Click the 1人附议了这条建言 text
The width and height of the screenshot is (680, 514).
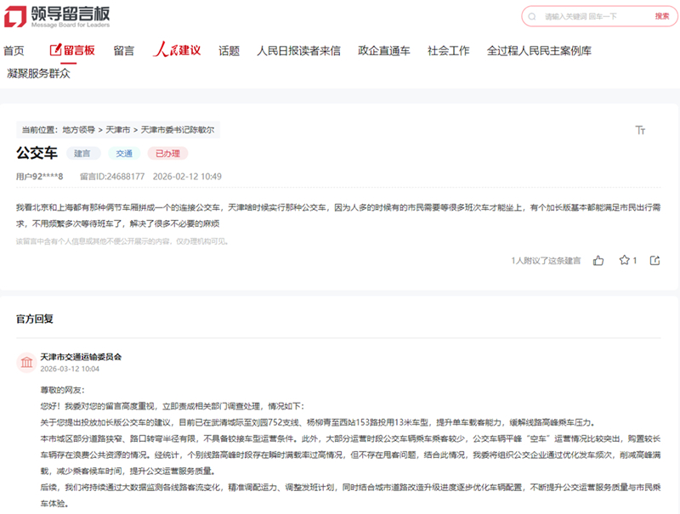546,261
